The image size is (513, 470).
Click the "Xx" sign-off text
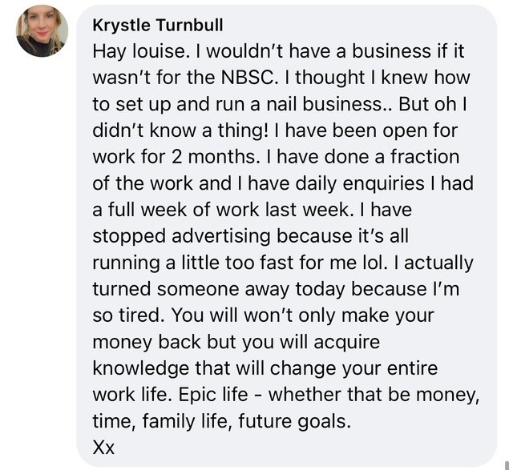coord(103,448)
